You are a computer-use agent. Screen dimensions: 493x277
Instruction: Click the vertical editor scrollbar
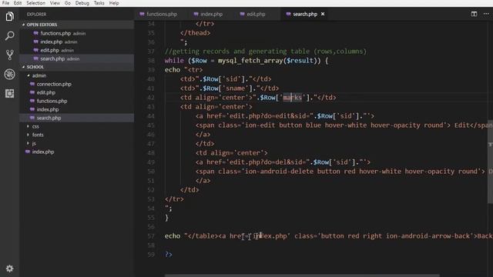tap(490, 162)
